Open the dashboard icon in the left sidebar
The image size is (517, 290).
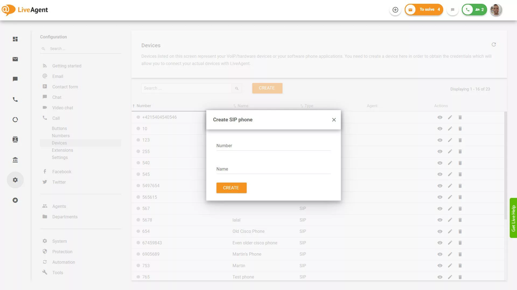pyautogui.click(x=15, y=39)
